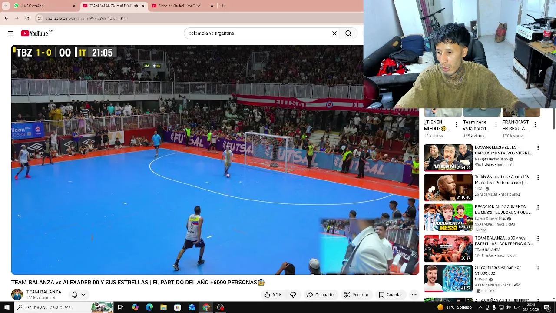Reload the page with the refresh icon

click(x=27, y=18)
